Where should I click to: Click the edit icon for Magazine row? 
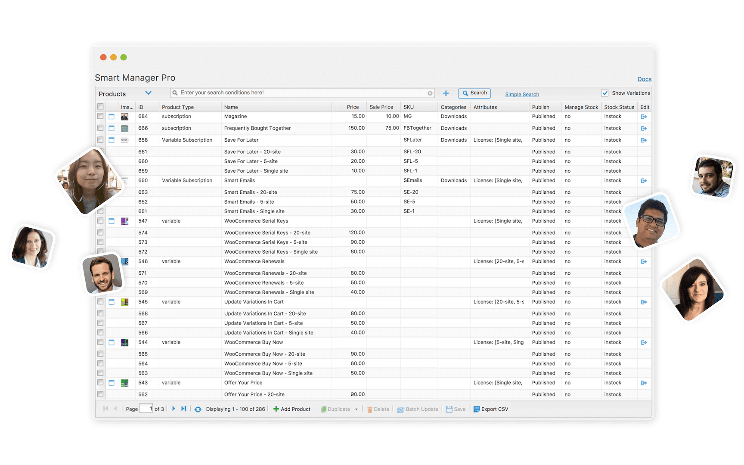click(x=644, y=117)
